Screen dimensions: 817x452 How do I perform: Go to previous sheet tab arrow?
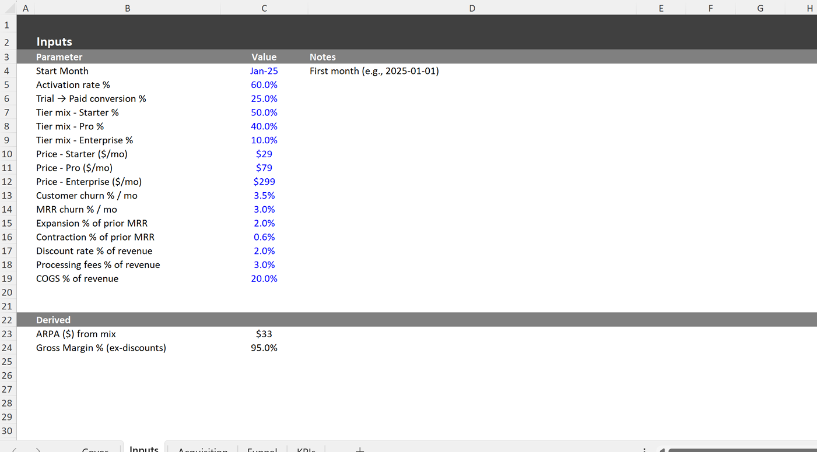15,449
